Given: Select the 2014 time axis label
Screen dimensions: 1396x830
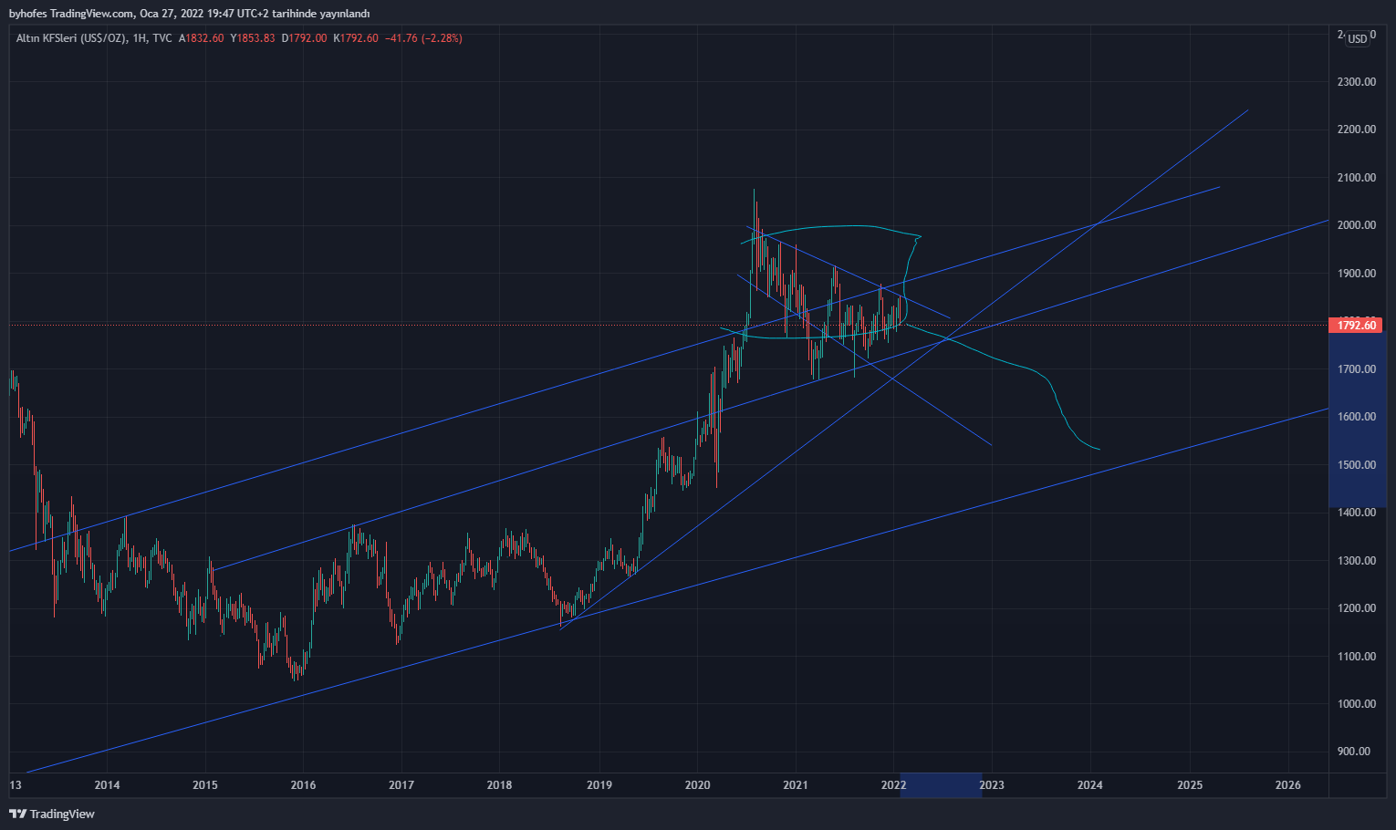Looking at the screenshot, I should tap(107, 785).
